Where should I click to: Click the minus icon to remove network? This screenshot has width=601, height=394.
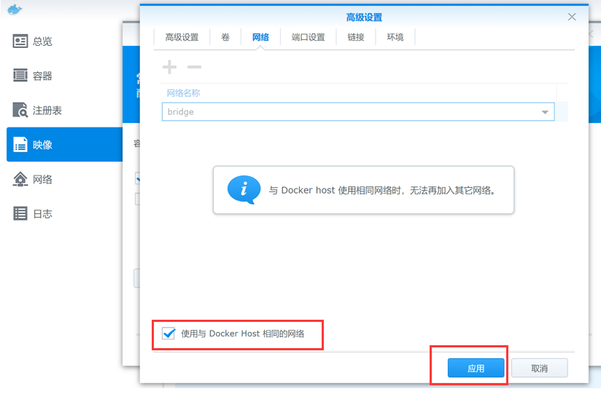(194, 67)
